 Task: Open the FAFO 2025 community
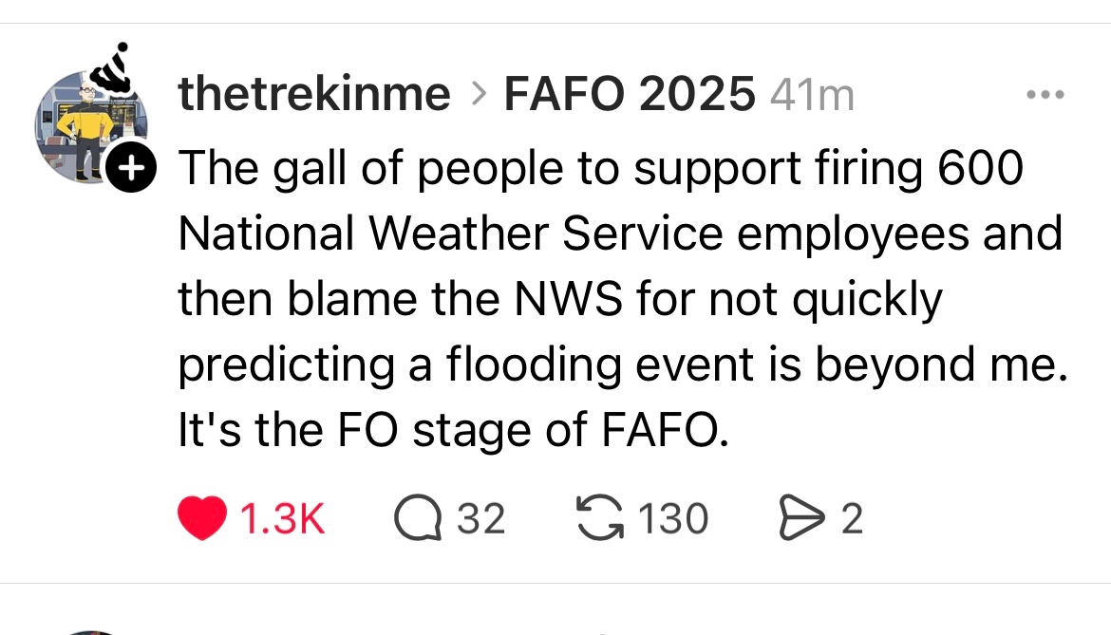point(629,94)
